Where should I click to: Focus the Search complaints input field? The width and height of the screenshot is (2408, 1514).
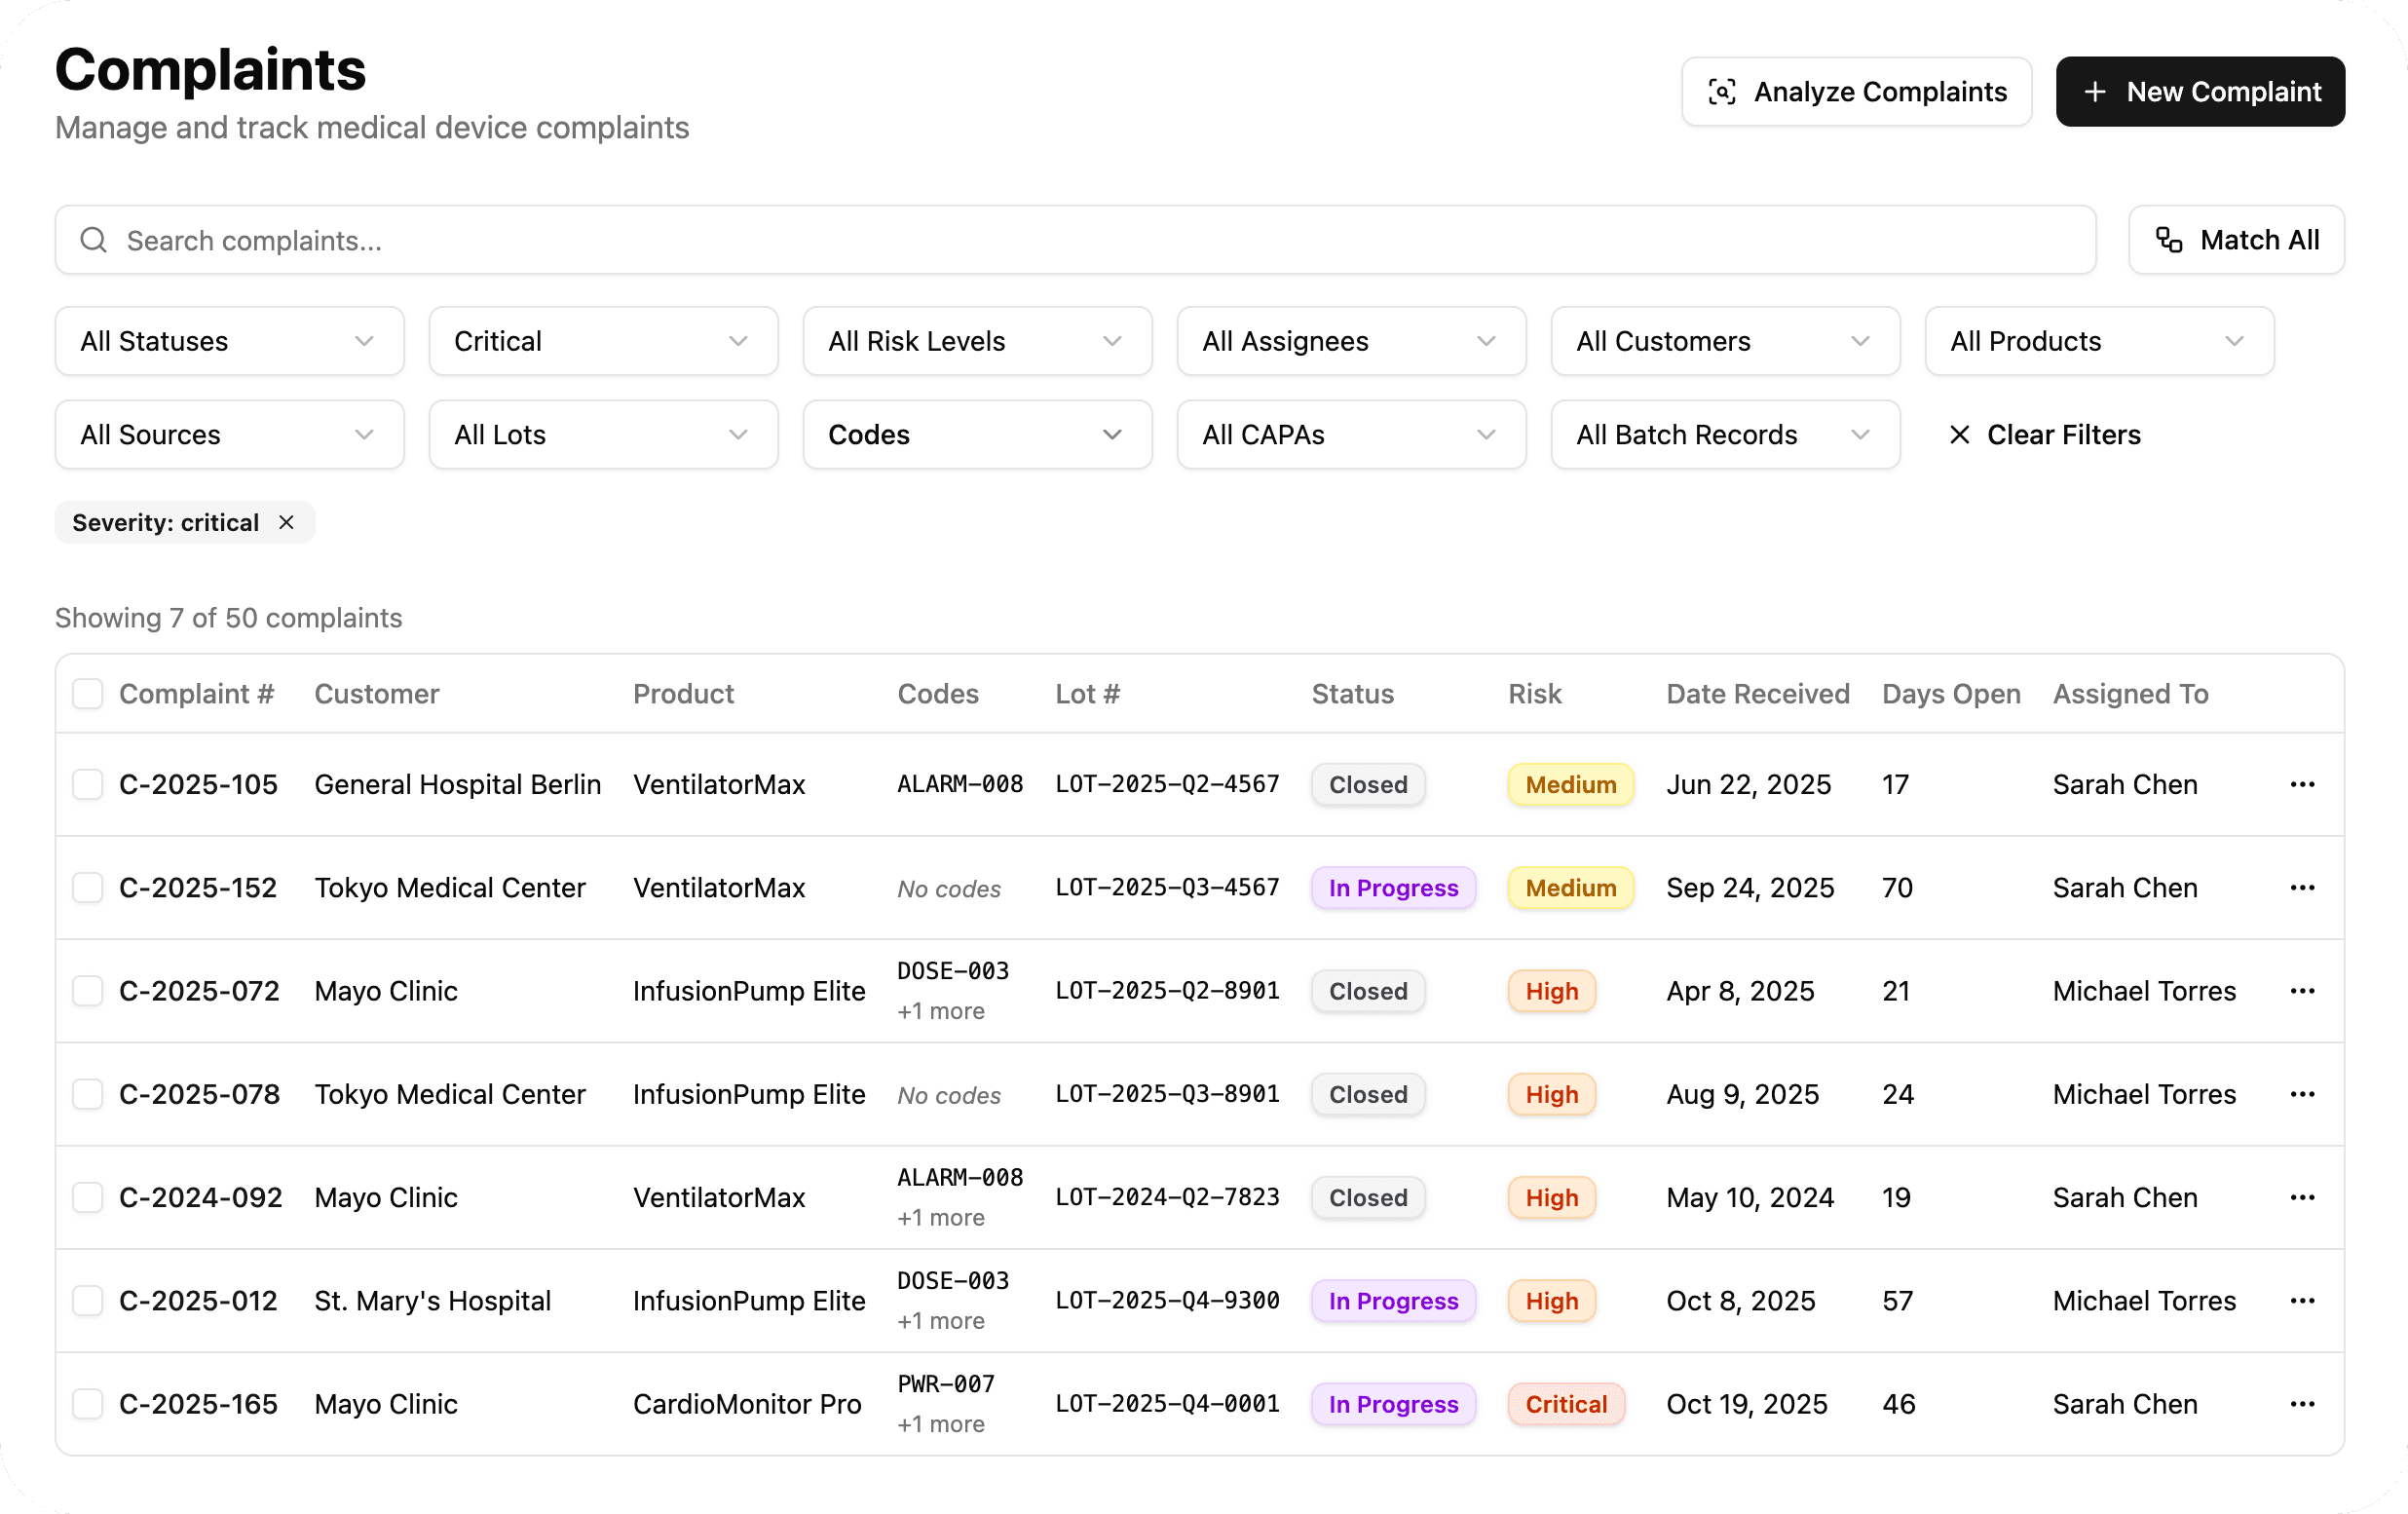tap(1100, 240)
